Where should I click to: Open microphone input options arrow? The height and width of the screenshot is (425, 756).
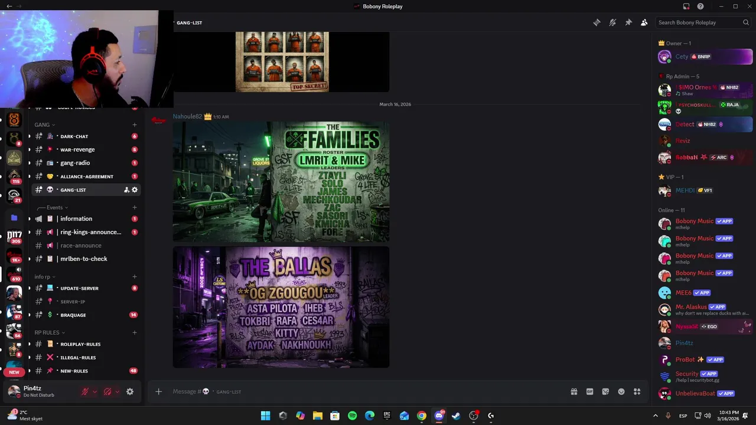pos(94,391)
